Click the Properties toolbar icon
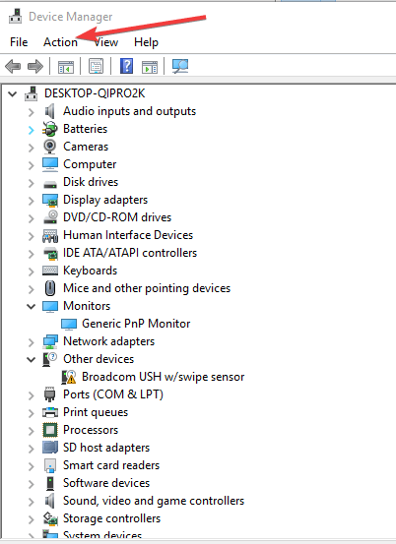Screen dimensions: 396x544 point(96,66)
